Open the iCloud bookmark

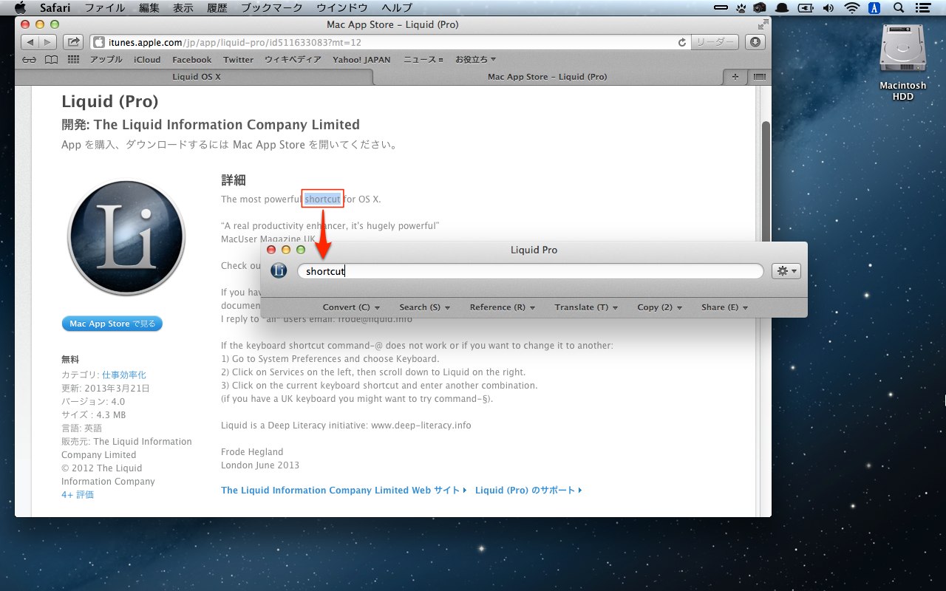coord(147,59)
